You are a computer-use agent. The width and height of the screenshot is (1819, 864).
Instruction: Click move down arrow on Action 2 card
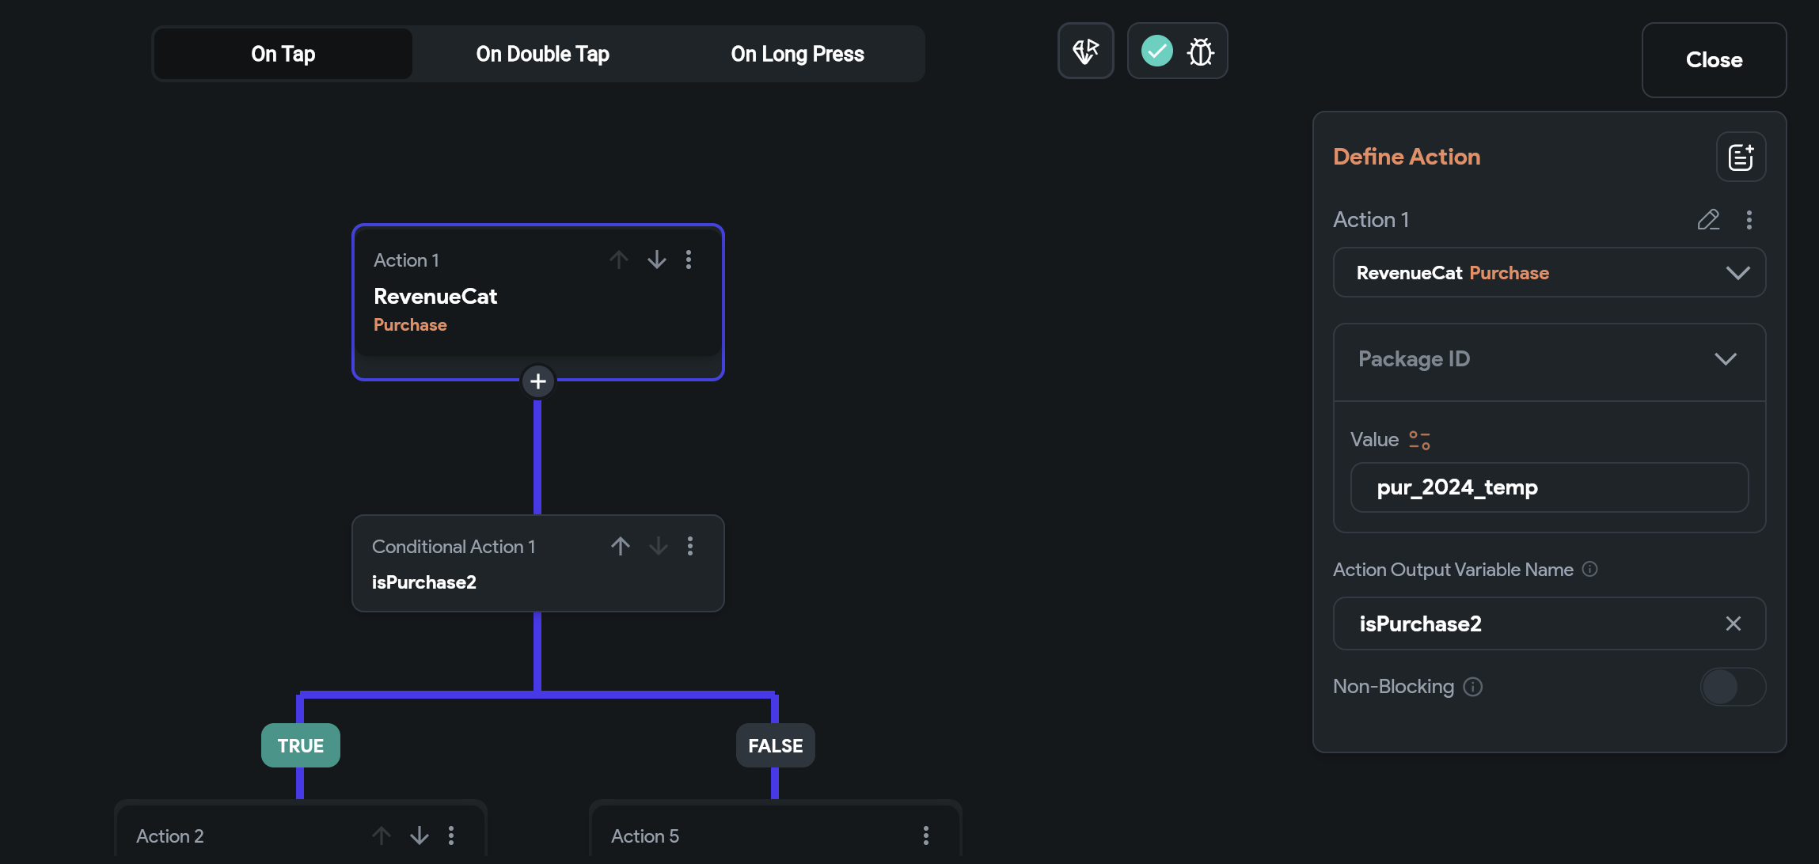(419, 836)
